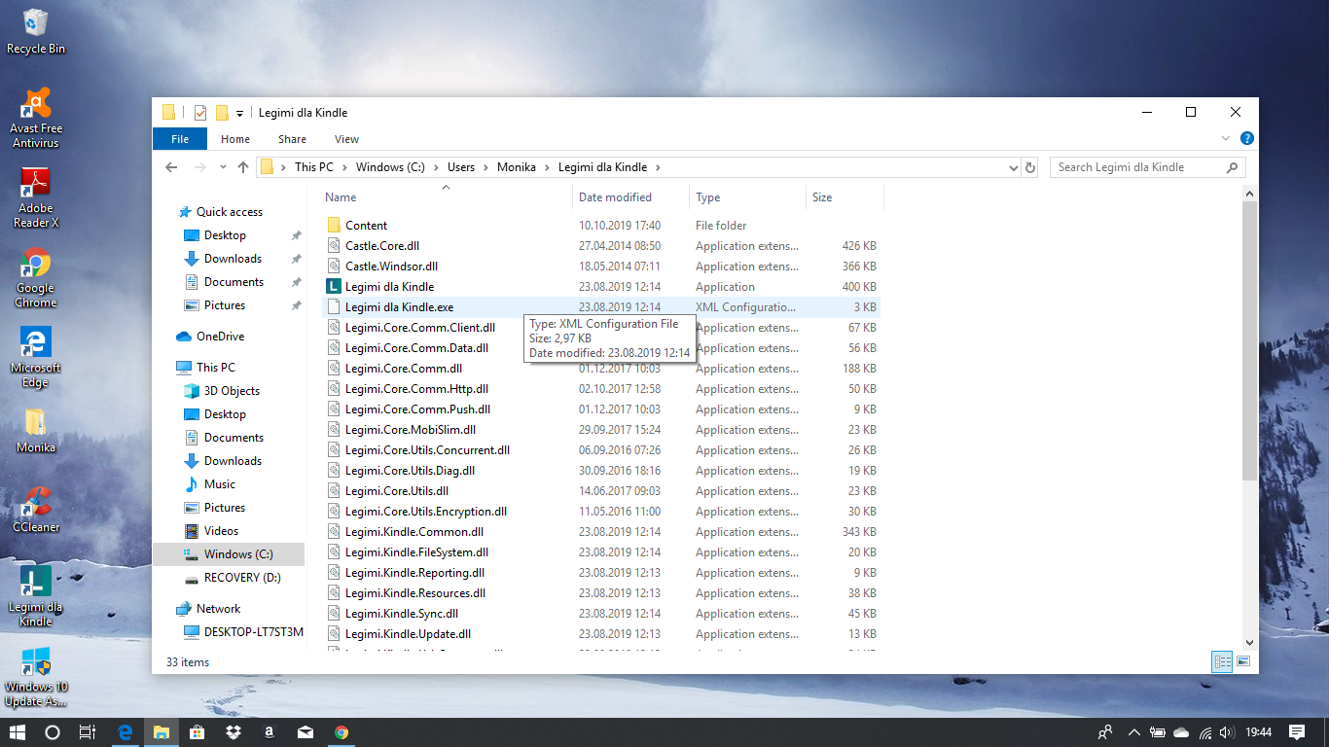Sort files by Date modified column

pyautogui.click(x=630, y=197)
